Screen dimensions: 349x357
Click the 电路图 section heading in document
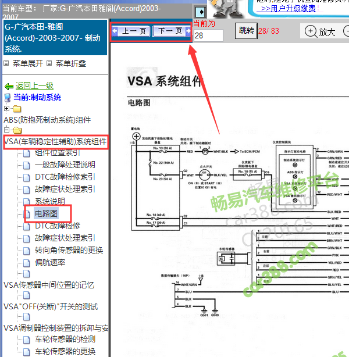pyautogui.click(x=139, y=103)
